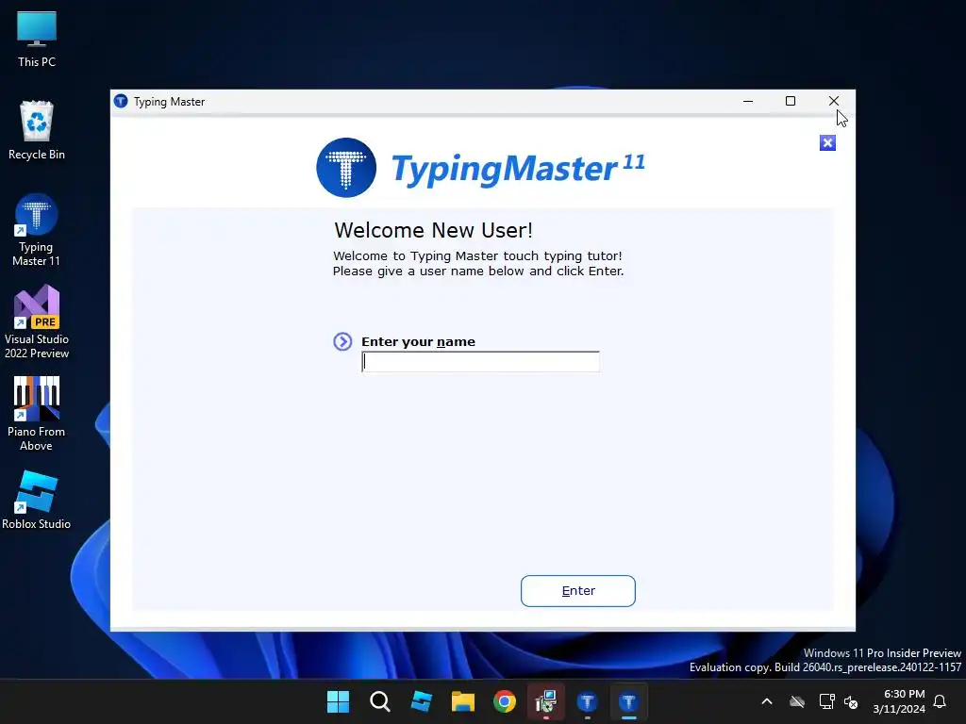Open Roblox Studio from the taskbar
The image size is (966, 724).
422,701
